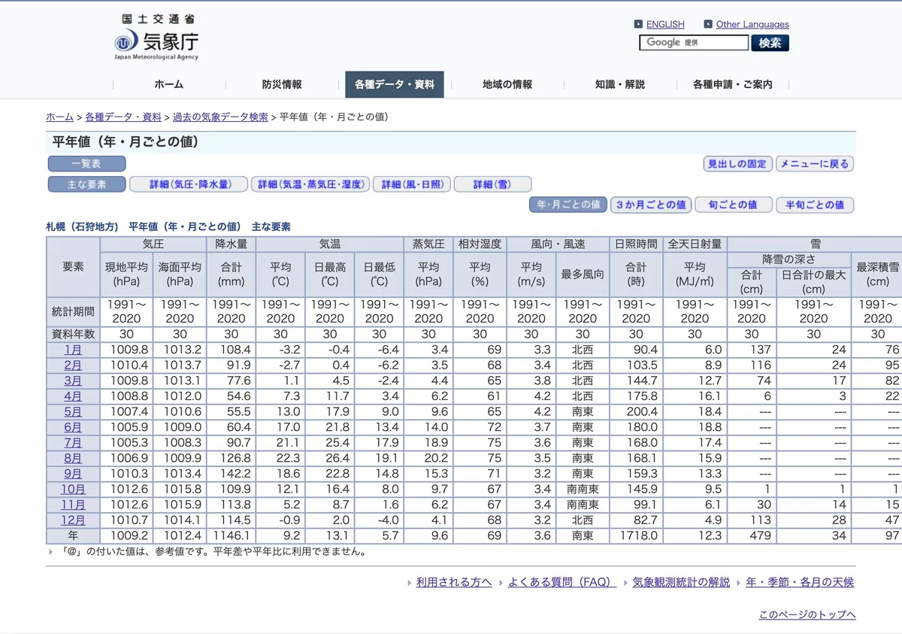
Task: Open the ホーム navigation menu item
Action: tap(169, 84)
